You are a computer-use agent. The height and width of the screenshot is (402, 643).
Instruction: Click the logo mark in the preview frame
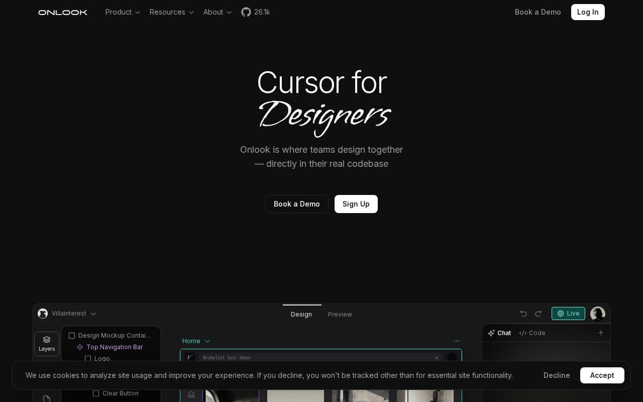point(190,357)
